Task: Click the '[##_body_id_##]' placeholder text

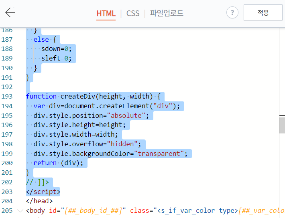Action: [93, 211]
